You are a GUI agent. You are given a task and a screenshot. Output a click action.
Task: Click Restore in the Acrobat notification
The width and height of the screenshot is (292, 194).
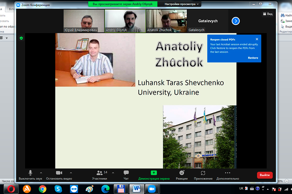click(253, 58)
